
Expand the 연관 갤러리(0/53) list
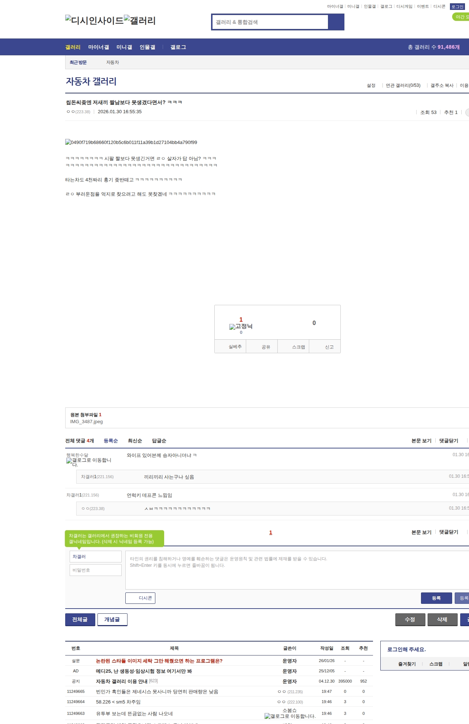click(x=403, y=85)
